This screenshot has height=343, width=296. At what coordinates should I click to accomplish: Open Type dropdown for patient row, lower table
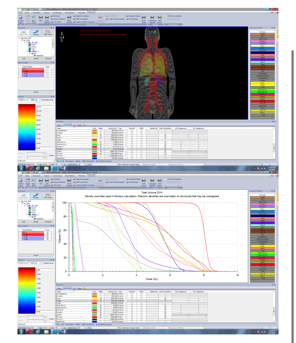click(x=126, y=315)
